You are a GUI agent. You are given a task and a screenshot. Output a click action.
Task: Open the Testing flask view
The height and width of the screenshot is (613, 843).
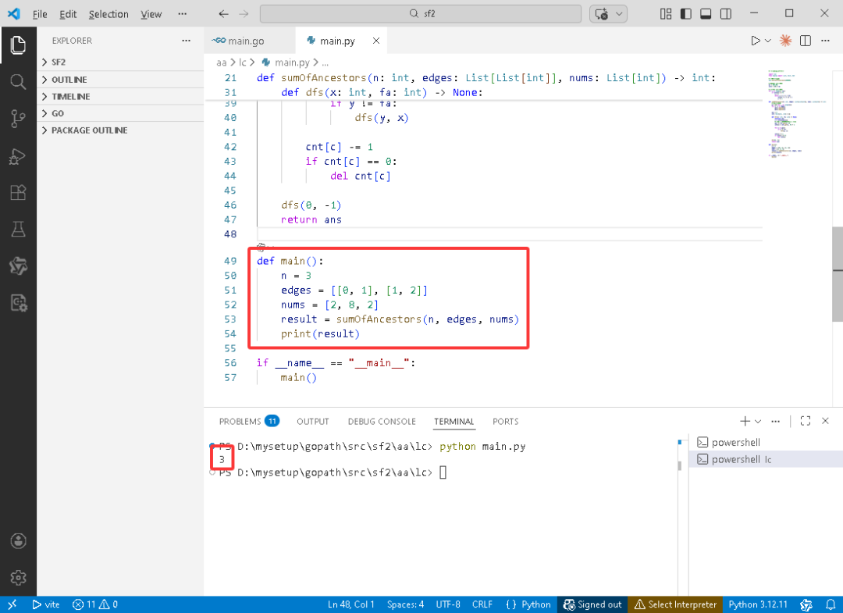(x=18, y=230)
